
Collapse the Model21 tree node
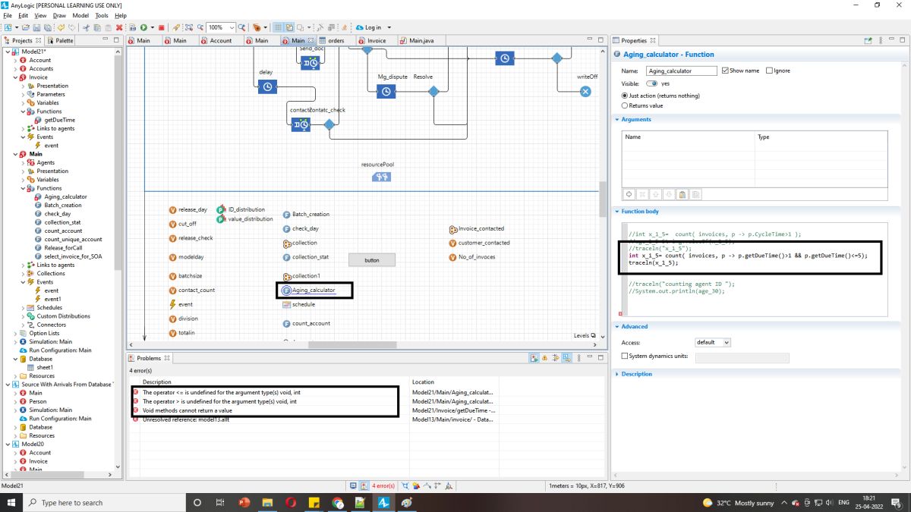(x=7, y=52)
